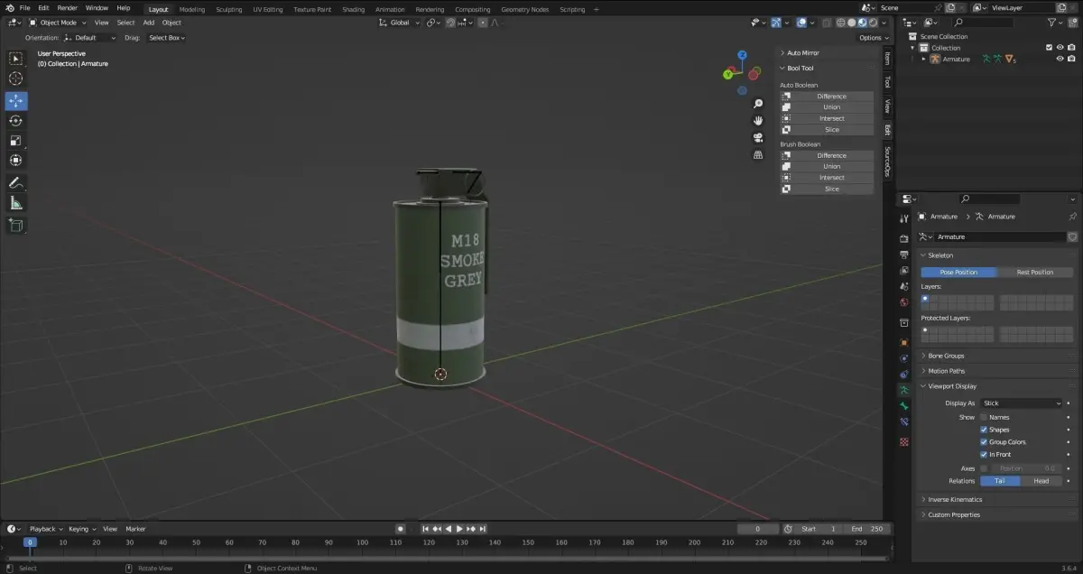Viewport: 1083px width, 574px height.
Task: Toggle Collection exclude checkbox in outliner
Action: tap(1049, 47)
